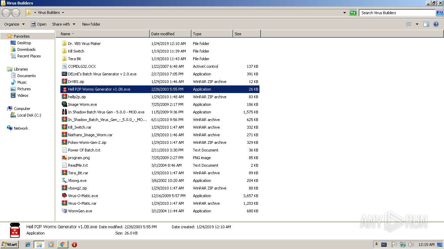Open Google Chrome from the taskbar
This screenshot has height=249, width=444.
62,245
